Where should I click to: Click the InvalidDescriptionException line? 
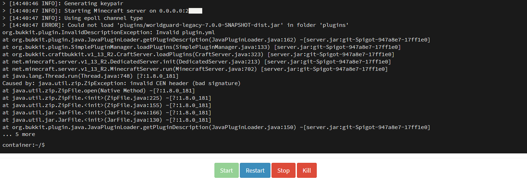(x=109, y=32)
